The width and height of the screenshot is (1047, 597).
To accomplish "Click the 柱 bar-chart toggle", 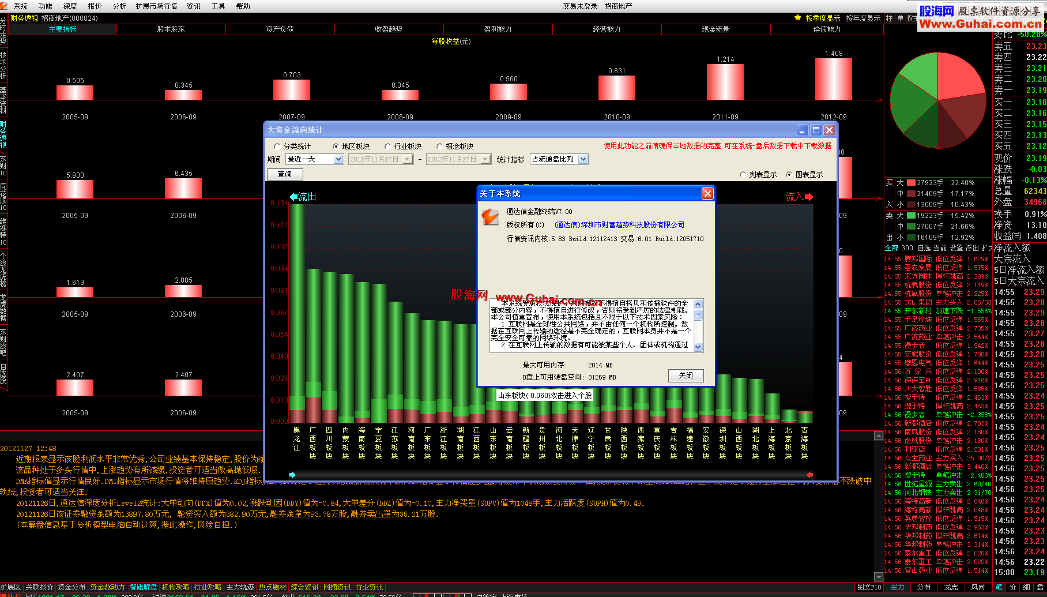I will 889,18.
